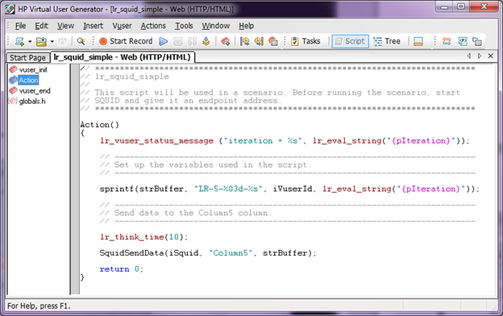This screenshot has width=503, height=316.
Task: Click the Create Load Scenario icon
Action: click(x=226, y=41)
